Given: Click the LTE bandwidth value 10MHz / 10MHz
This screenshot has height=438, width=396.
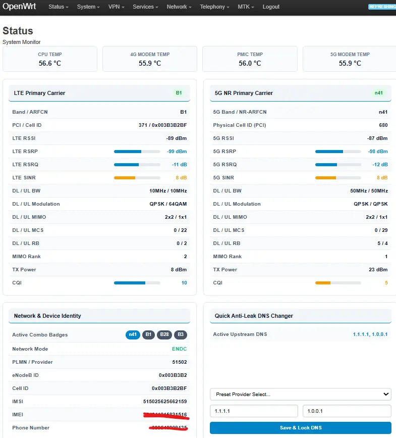Looking at the screenshot, I should click(168, 191).
